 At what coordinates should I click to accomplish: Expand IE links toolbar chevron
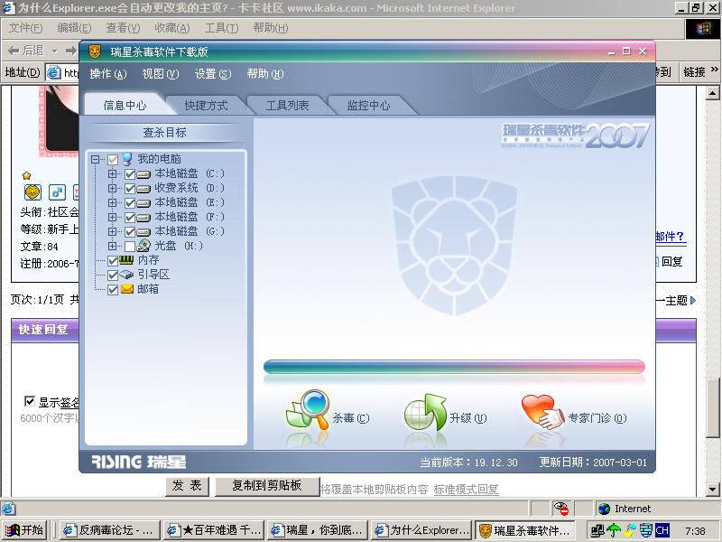pyautogui.click(x=714, y=70)
